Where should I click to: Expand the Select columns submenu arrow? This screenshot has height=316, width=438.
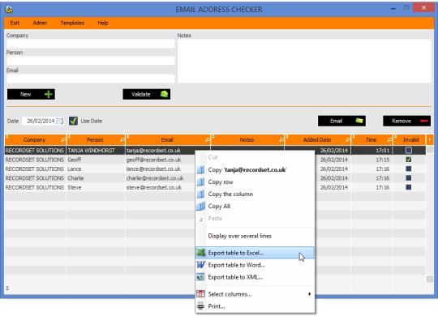click(309, 294)
